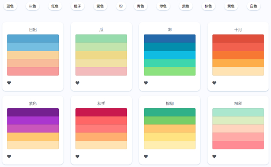
Task: Select the dark purple swatch in 紫色
Action: tap(33, 112)
